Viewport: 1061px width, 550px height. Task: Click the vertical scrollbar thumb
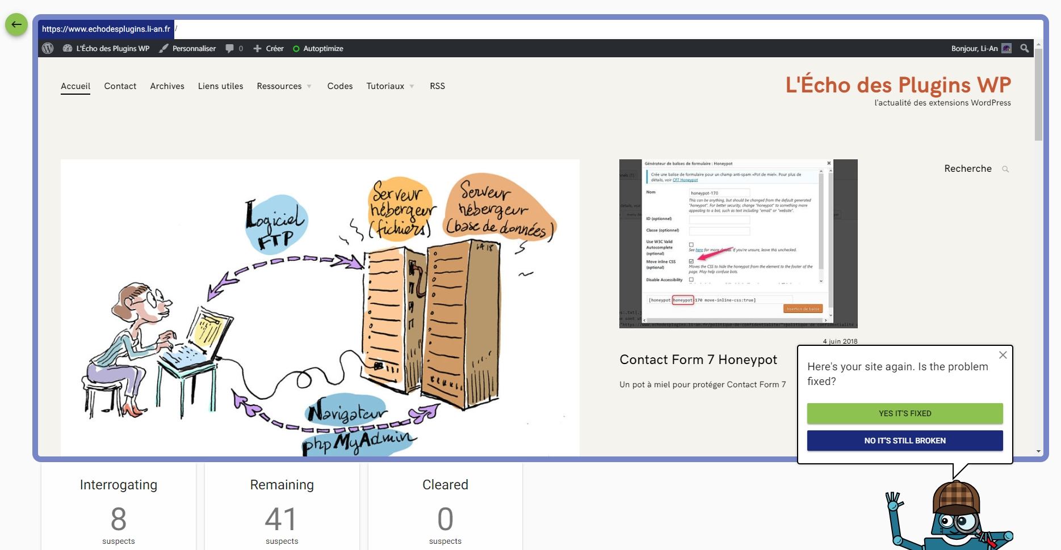pos(1038,94)
